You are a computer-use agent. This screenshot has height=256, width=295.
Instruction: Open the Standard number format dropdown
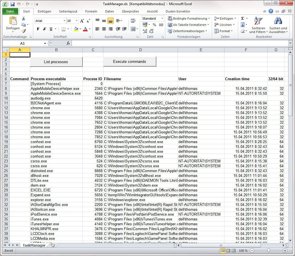click(x=162, y=18)
